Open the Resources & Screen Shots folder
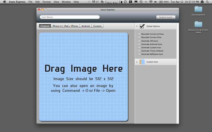 tap(198, 24)
